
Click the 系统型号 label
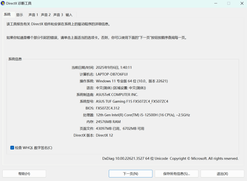tap(87, 102)
